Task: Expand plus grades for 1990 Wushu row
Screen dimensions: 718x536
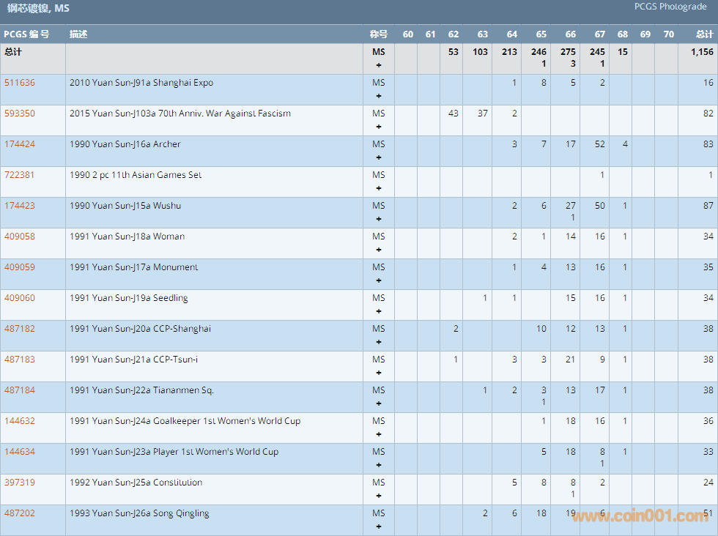Action: (378, 219)
